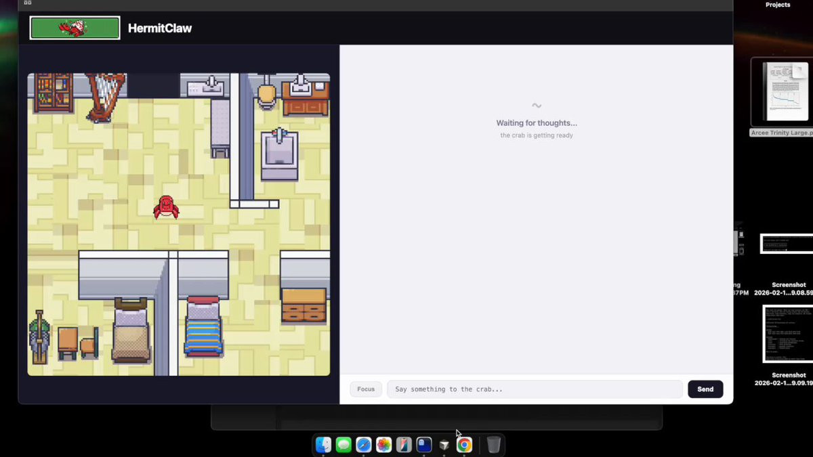
Task: Open Finder from the dock
Action: (323, 445)
